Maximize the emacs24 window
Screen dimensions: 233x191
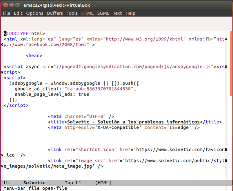coord(17,5)
